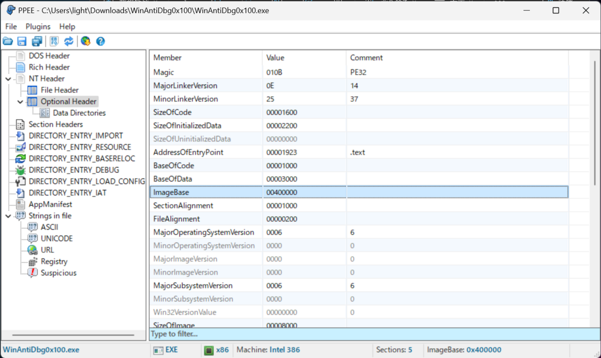Open a new file with the Open icon
Image resolution: width=601 pixels, height=358 pixels.
8,41
